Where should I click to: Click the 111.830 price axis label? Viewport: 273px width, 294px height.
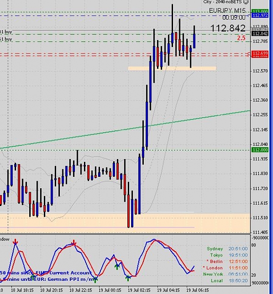tap(260, 174)
